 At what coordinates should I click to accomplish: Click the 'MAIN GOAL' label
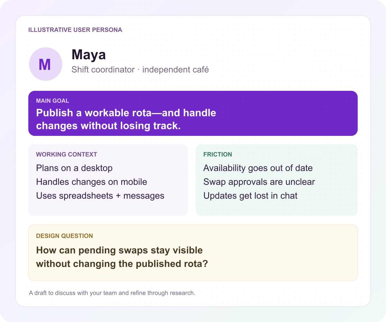click(x=52, y=101)
